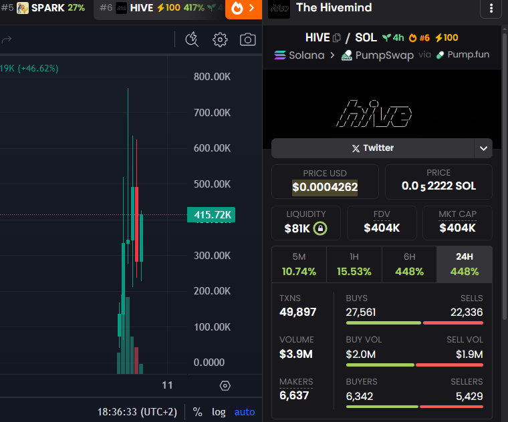The image size is (508, 422).
Task: Click the SPARK token avatar
Action: [x=23, y=8]
